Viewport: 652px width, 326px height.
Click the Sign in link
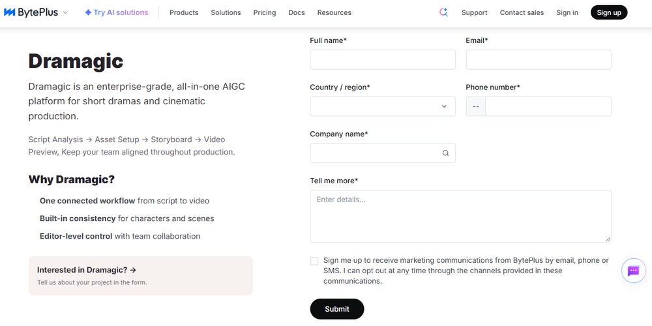pos(567,12)
